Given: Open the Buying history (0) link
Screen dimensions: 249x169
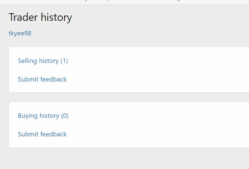Looking at the screenshot, I should pos(43,116).
